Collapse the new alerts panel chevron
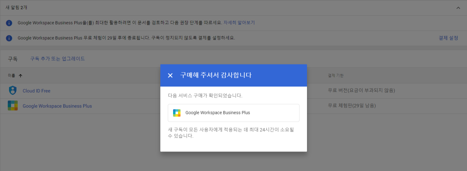The width and height of the screenshot is (467, 171). pyautogui.click(x=458, y=8)
